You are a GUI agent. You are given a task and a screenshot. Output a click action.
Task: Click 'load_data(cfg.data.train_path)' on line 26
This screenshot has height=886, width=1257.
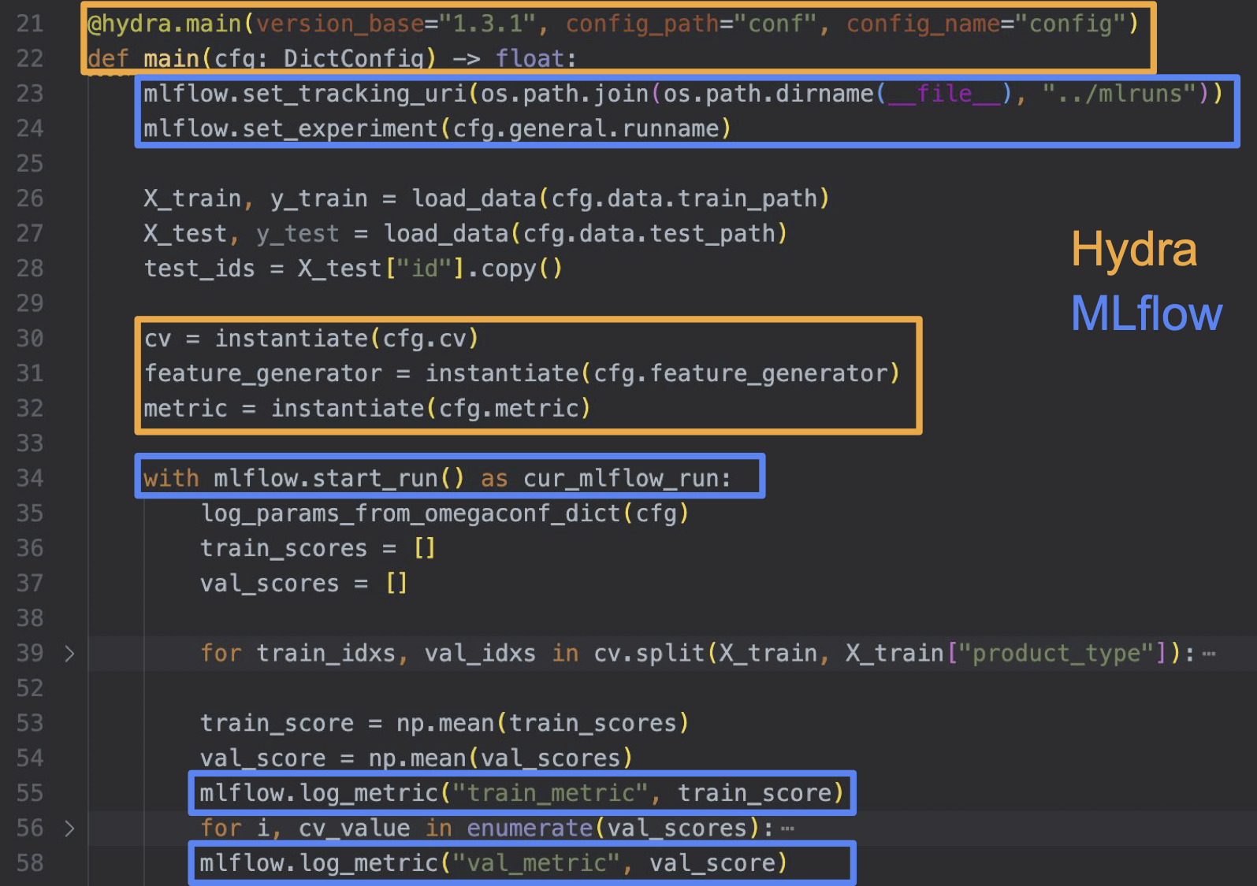[620, 198]
